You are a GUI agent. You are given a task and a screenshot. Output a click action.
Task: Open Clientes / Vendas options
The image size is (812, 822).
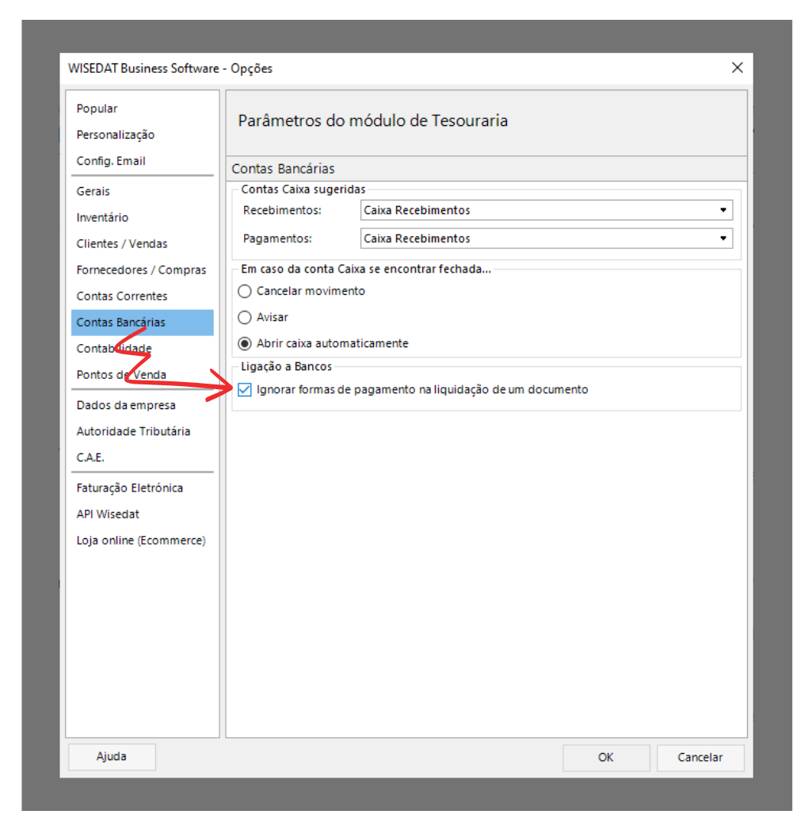tap(122, 243)
